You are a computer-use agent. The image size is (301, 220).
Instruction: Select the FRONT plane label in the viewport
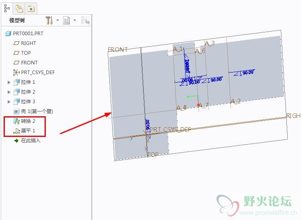point(117,50)
